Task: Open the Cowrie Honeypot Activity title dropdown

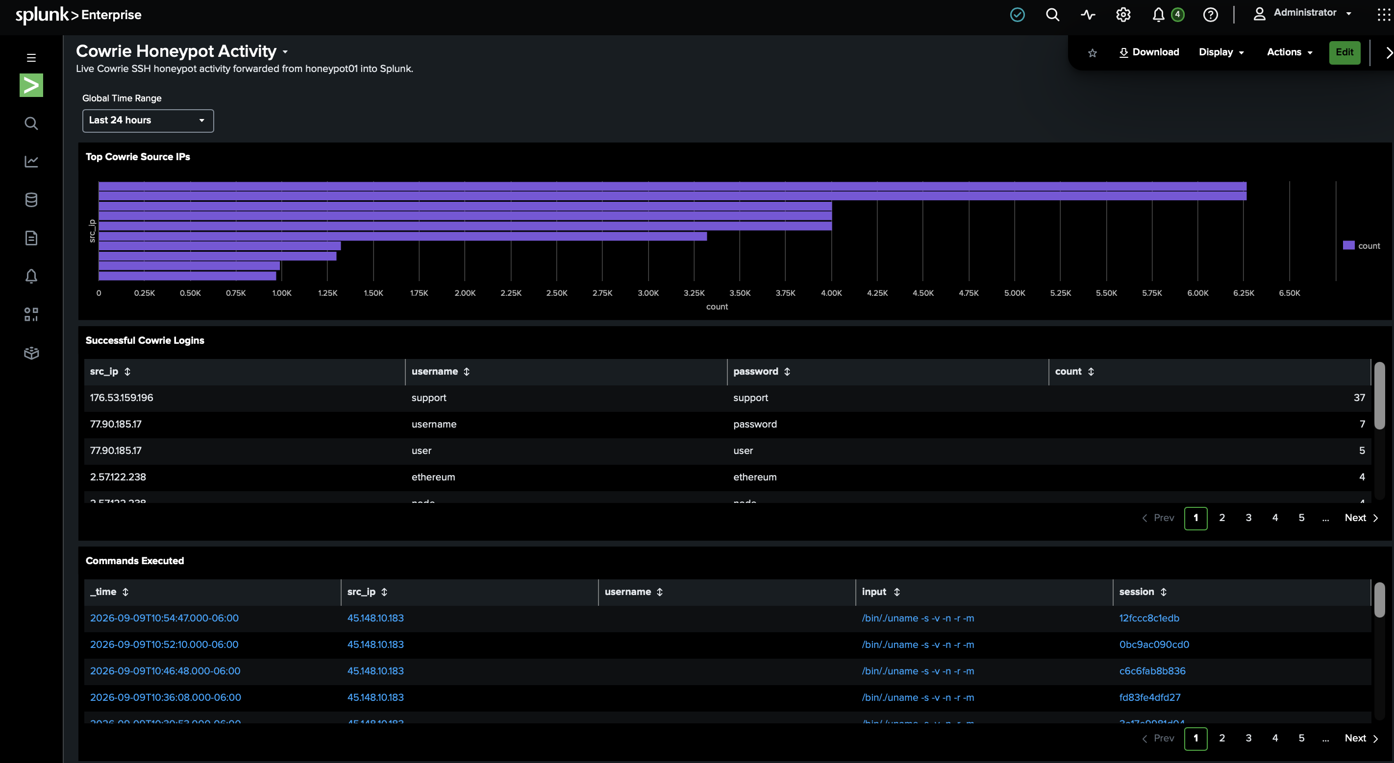Action: 285,52
